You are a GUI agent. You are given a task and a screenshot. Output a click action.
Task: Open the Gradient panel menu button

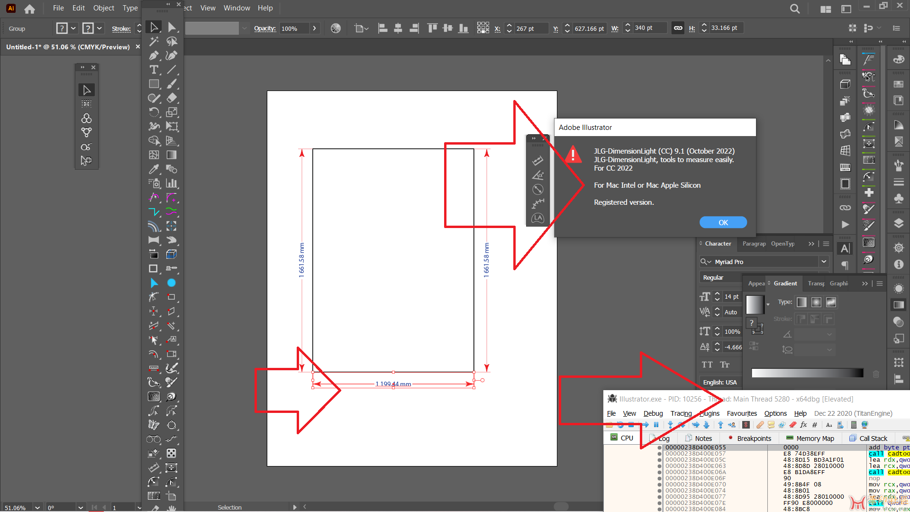click(x=880, y=283)
